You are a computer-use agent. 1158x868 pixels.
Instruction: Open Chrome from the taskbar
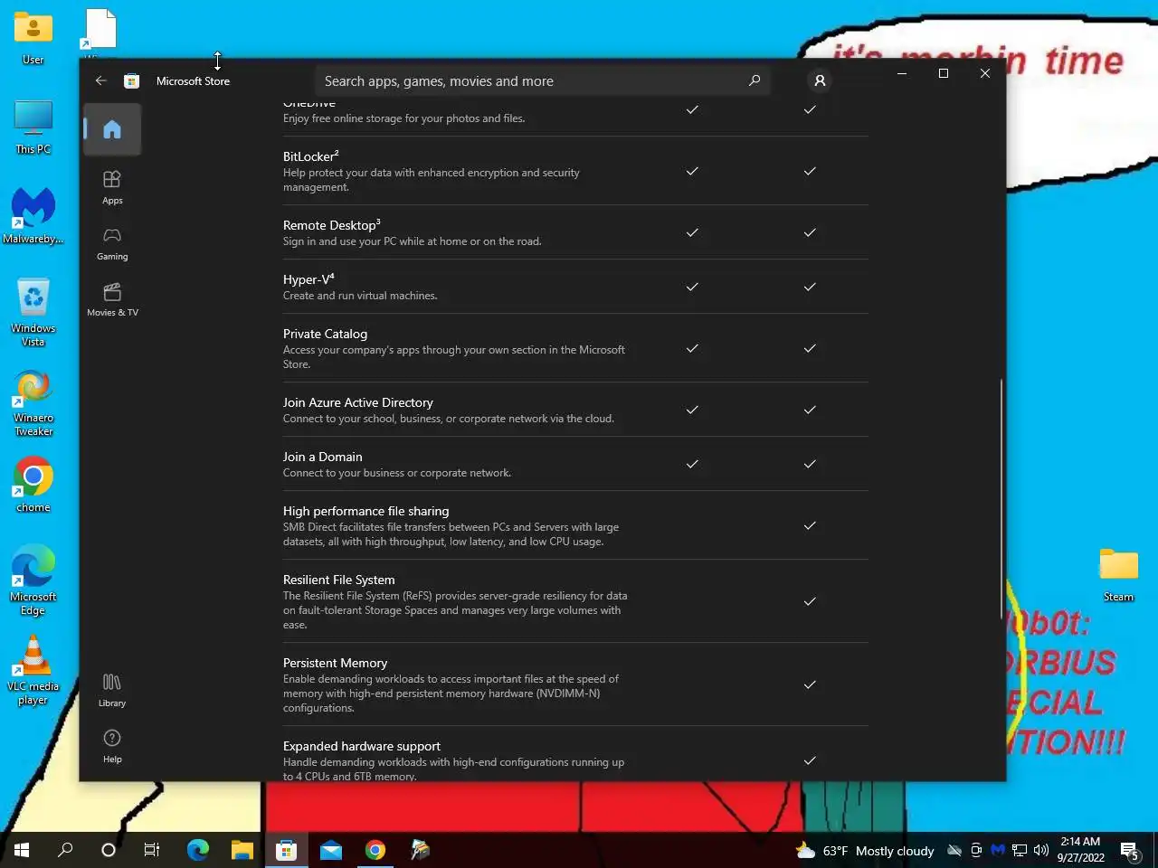pyautogui.click(x=375, y=850)
